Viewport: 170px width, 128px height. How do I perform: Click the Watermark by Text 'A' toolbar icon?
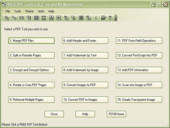tap(51, 18)
